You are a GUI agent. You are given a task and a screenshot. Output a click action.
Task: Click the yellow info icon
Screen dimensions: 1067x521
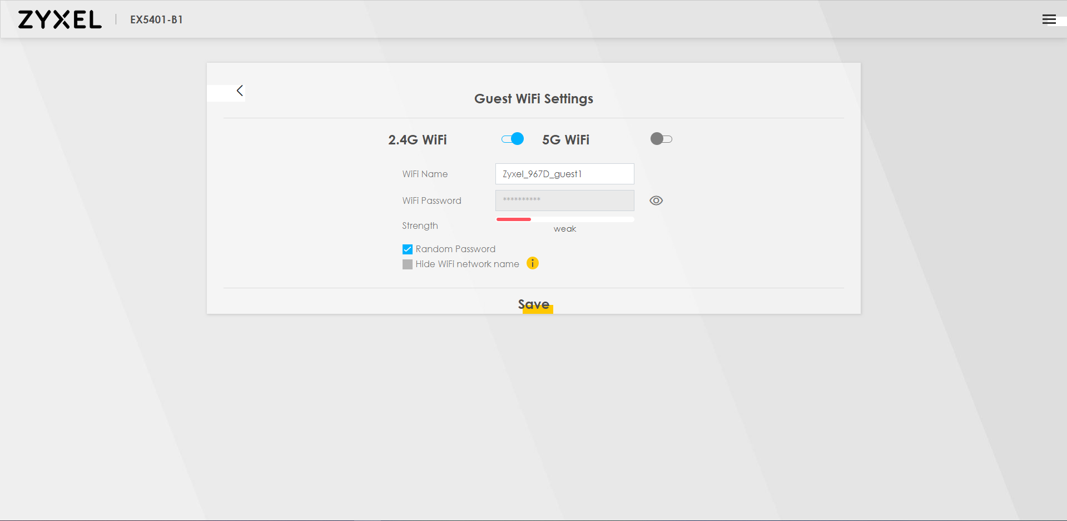coord(532,263)
